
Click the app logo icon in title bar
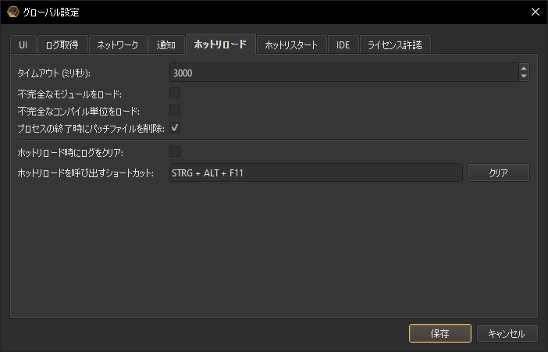coord(13,12)
